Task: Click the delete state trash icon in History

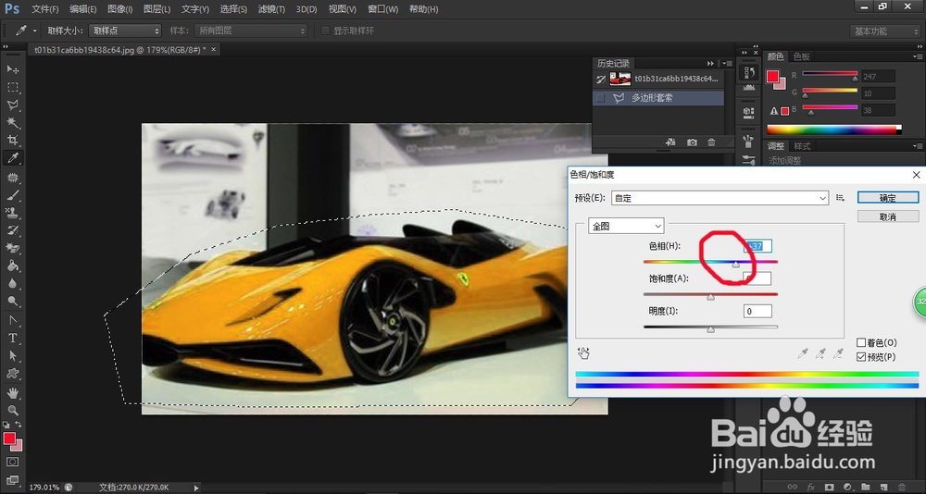Action: [711, 142]
